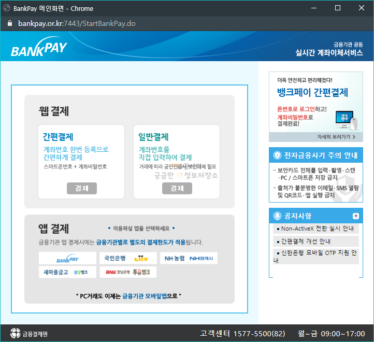The height and width of the screenshot is (342, 374).
Task: Click the microphone icon beside 공지사항
Action: pos(277,216)
